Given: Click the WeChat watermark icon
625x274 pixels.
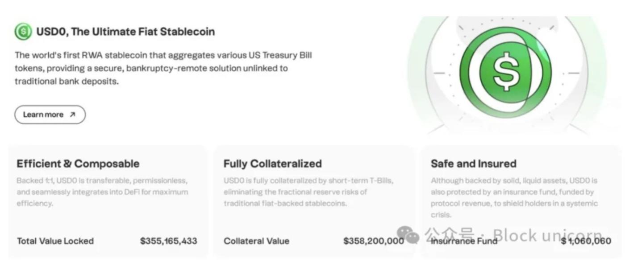Looking at the screenshot, I should (407, 234).
